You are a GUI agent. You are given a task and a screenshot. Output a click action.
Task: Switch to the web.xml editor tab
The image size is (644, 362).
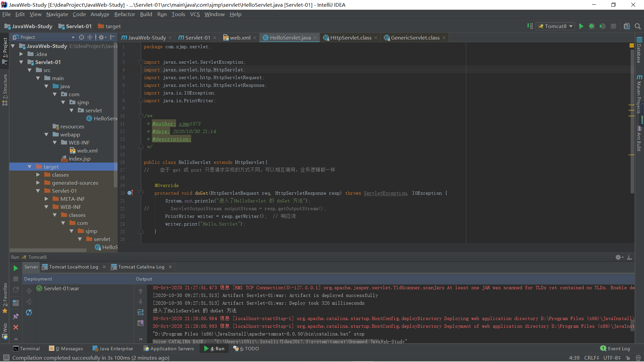tap(240, 38)
